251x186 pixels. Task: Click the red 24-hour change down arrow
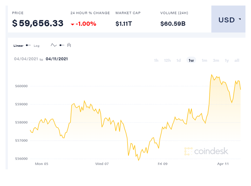(x=73, y=24)
